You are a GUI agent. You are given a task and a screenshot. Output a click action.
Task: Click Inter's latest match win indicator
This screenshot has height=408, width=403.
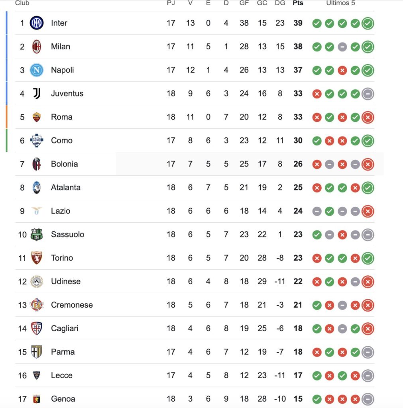pyautogui.click(x=368, y=24)
